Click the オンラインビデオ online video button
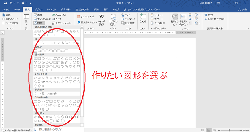250x132 pixels. coord(113,20)
